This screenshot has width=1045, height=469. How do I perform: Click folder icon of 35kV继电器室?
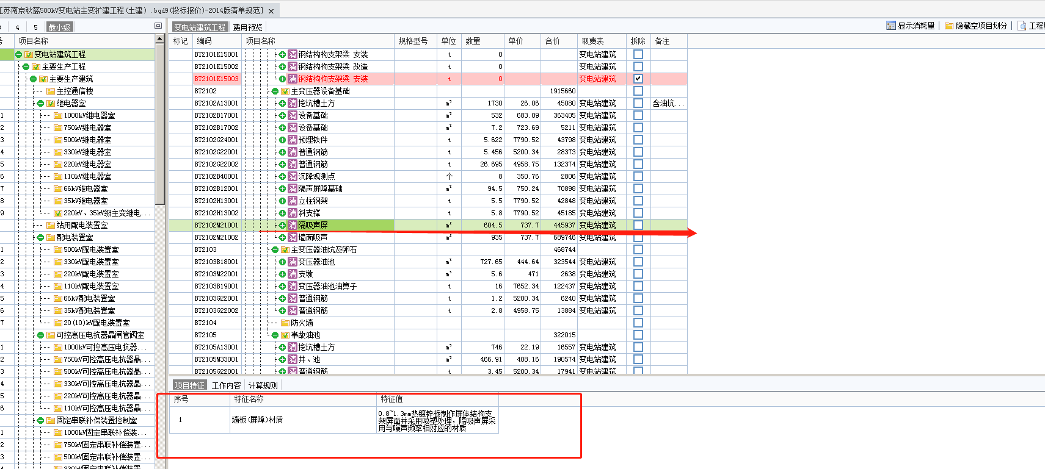pyautogui.click(x=58, y=201)
